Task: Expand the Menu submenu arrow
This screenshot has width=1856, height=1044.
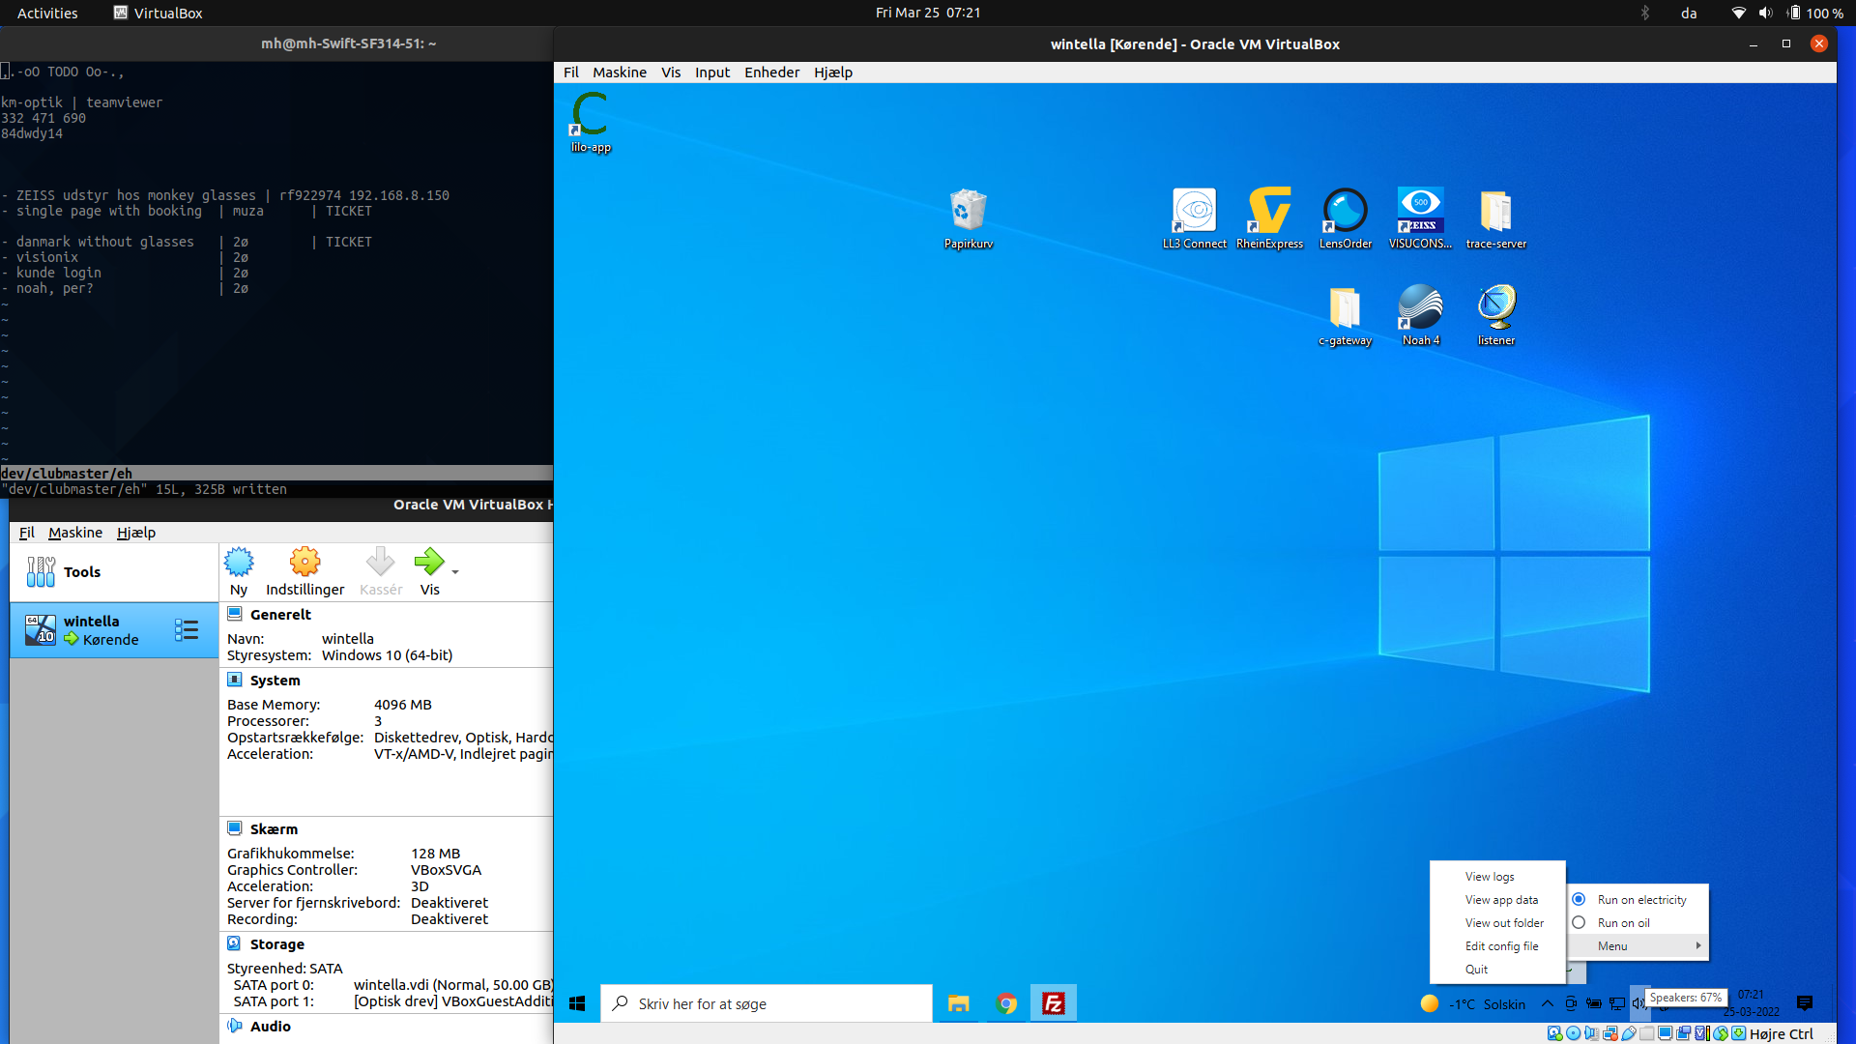Action: tap(1697, 945)
